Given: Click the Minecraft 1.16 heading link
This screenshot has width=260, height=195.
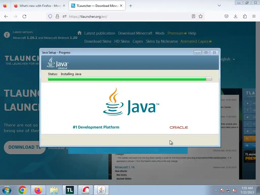Looking at the screenshot, I should [124, 167].
